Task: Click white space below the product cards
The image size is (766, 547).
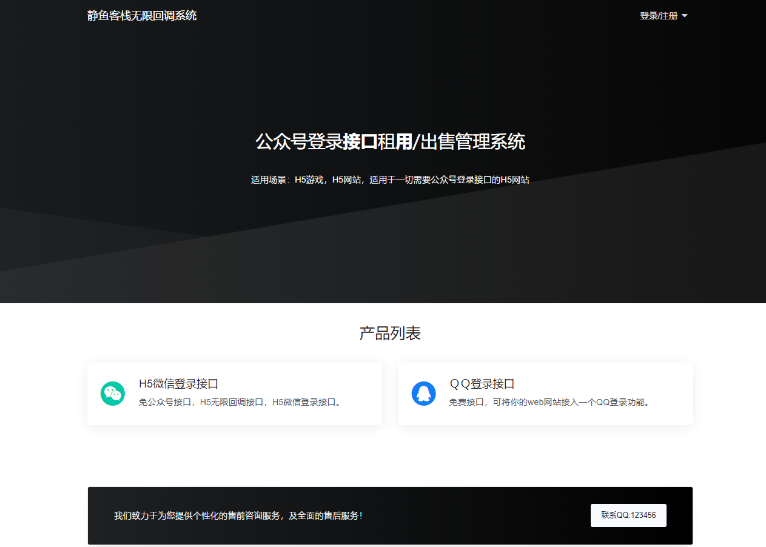Action: tap(390, 455)
